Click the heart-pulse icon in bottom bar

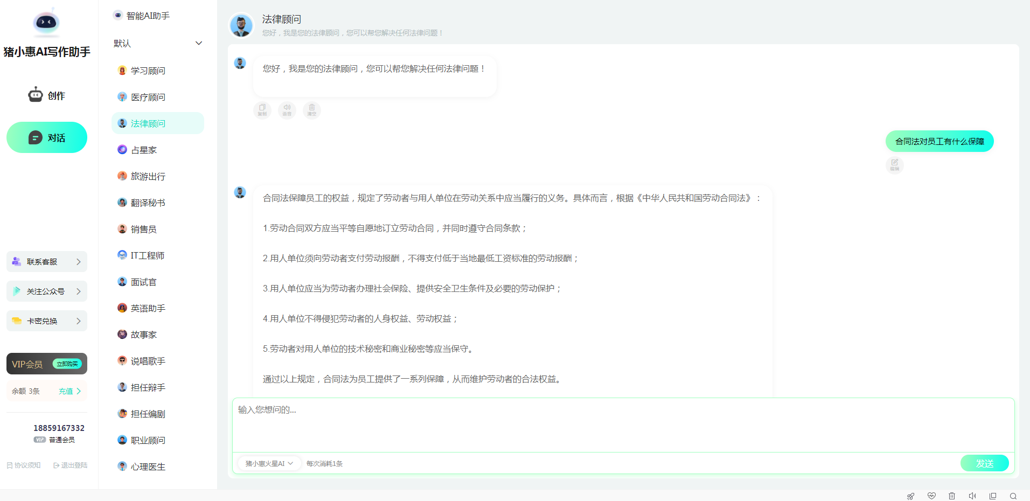[x=931, y=496]
